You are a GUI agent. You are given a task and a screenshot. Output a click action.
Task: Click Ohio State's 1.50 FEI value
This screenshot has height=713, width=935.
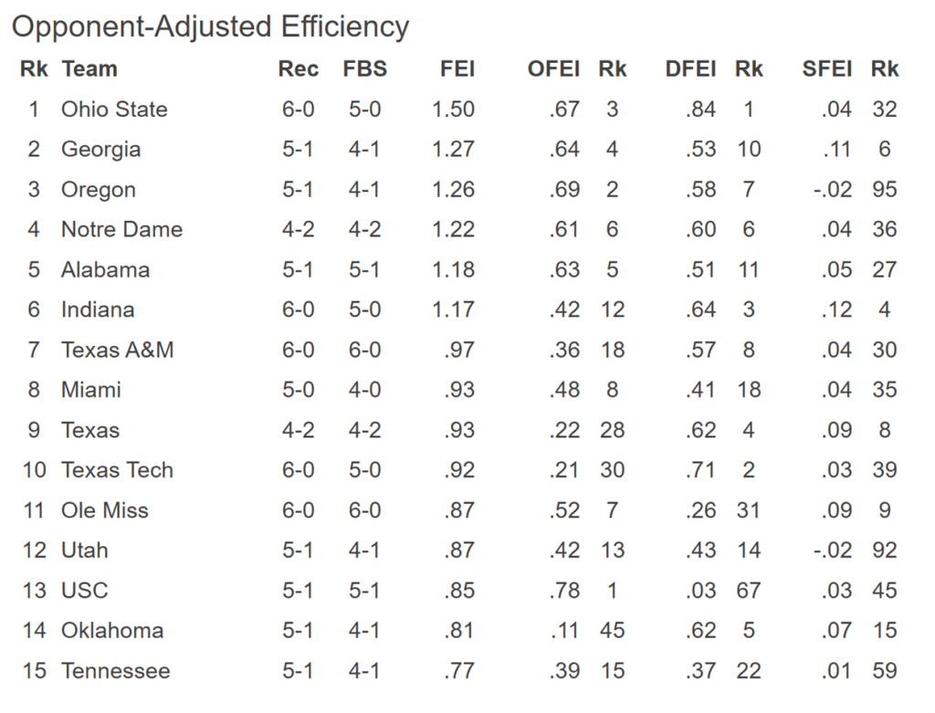(x=453, y=110)
